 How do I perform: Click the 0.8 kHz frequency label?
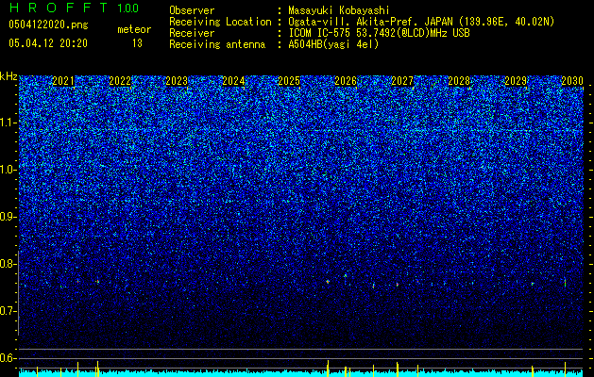[x=8, y=264]
